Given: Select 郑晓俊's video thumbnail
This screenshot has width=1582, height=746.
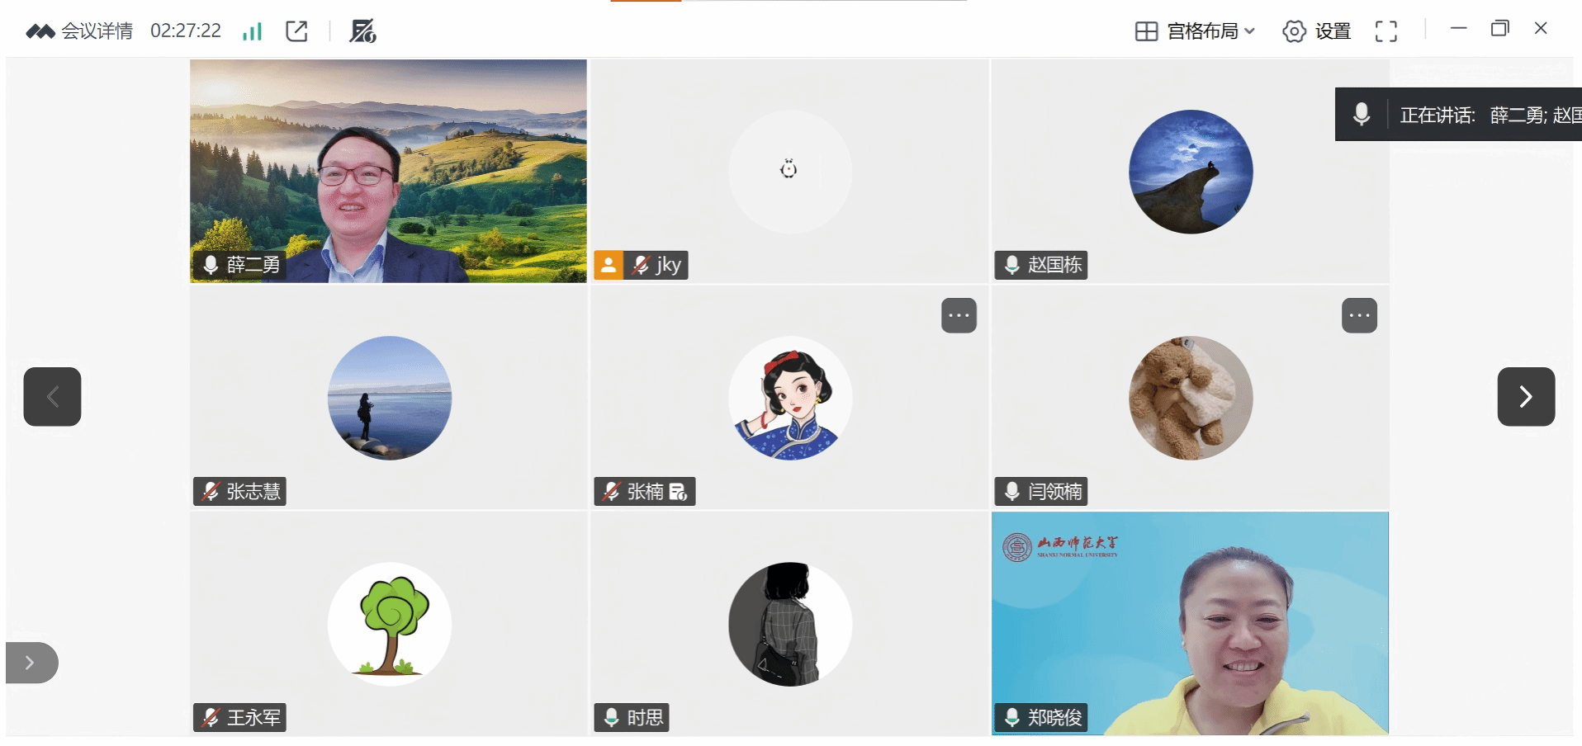Looking at the screenshot, I should point(1190,623).
